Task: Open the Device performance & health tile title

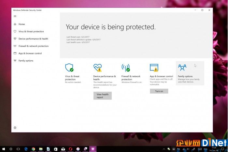Action: 105,78
